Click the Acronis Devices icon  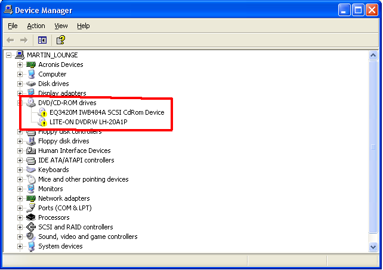[31, 65]
